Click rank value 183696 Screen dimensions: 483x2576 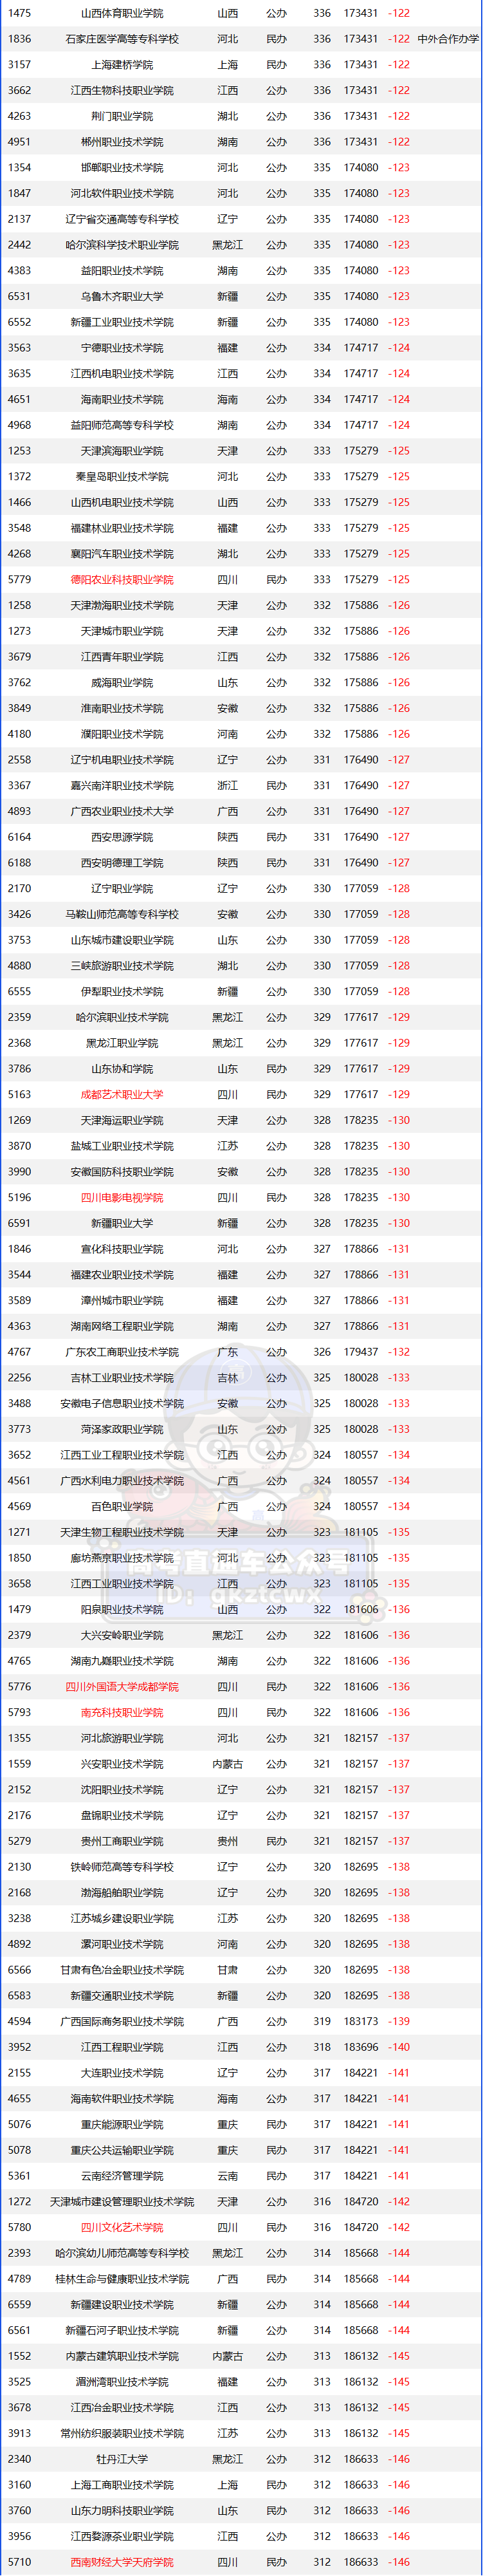(361, 2047)
